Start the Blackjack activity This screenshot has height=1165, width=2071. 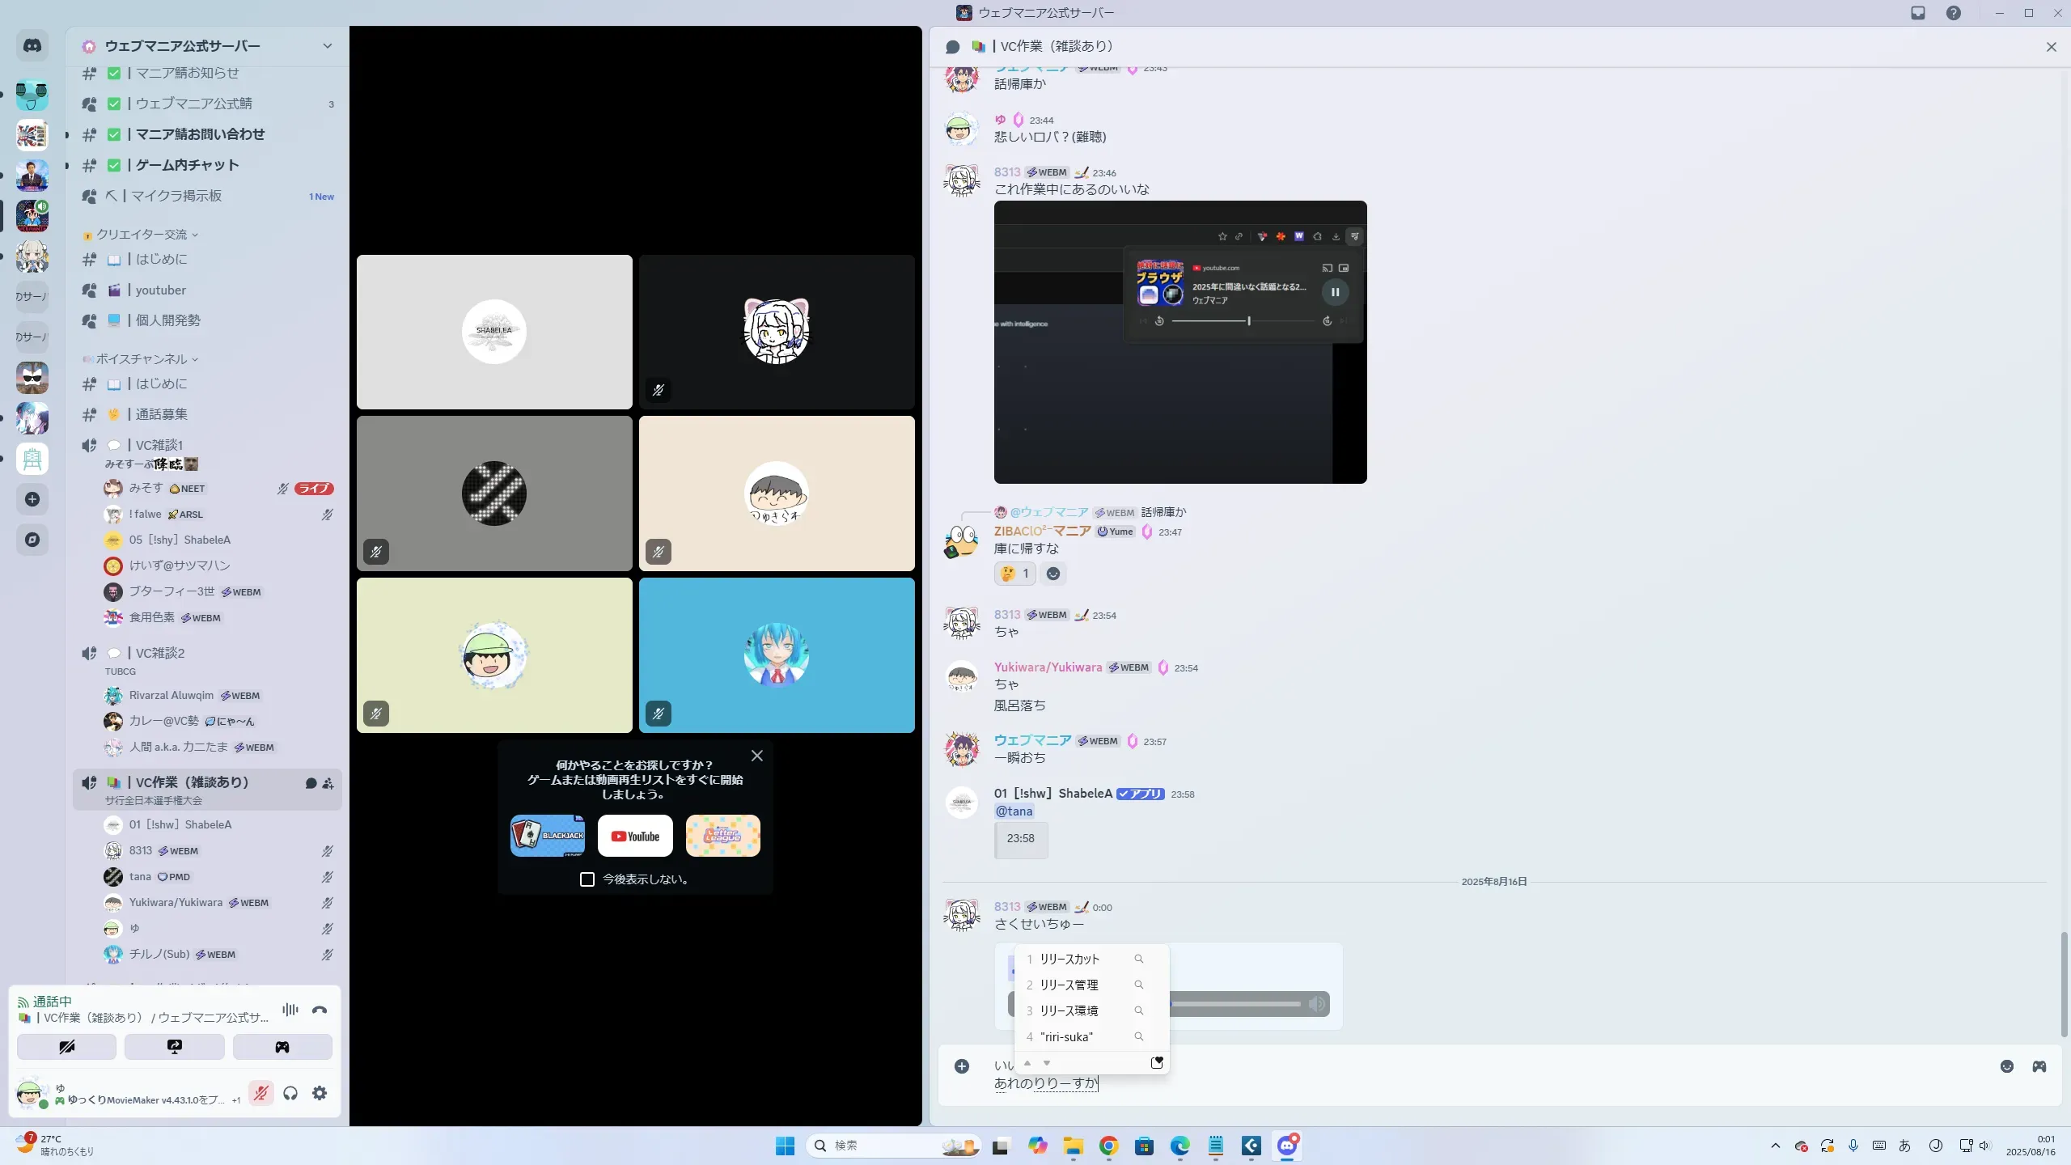[548, 836]
